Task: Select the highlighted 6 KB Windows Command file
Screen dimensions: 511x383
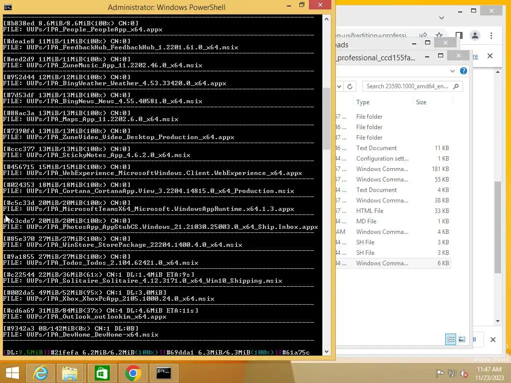Action: point(393,263)
